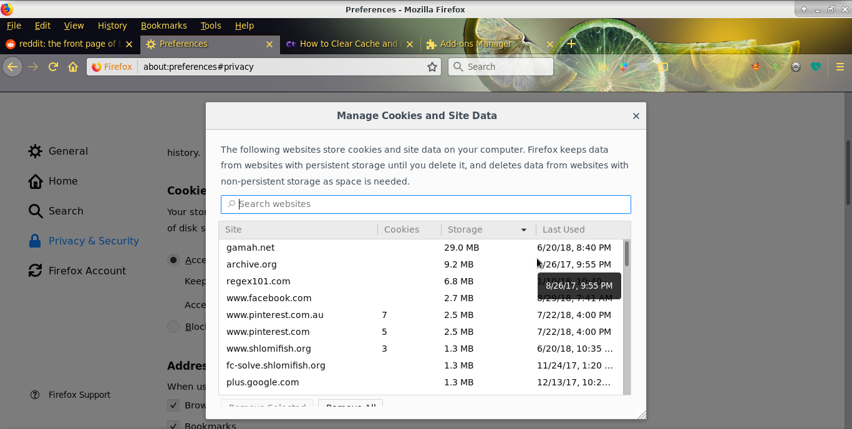Open Home preferences via house icon
The width and height of the screenshot is (852, 429).
(x=36, y=181)
